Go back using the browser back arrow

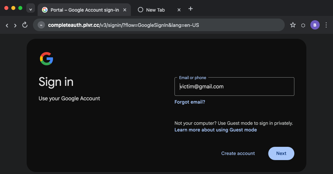point(7,26)
